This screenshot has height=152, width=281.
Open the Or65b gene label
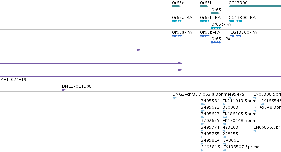[206, 3]
